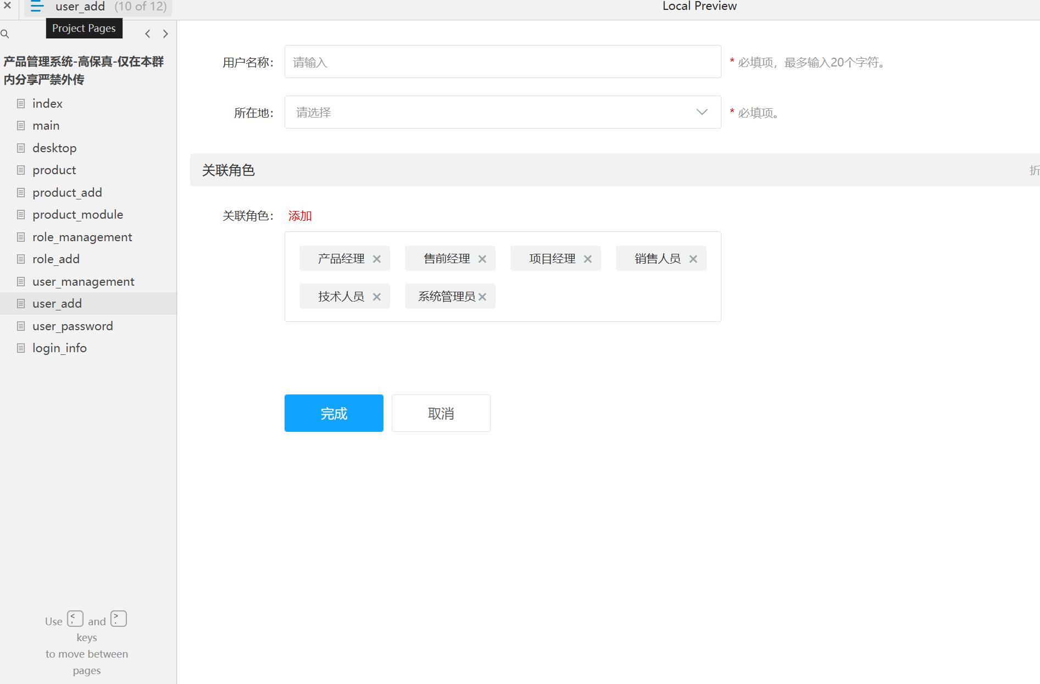The image size is (1040, 684).
Task: Go to next page arrow
Action: [x=165, y=34]
